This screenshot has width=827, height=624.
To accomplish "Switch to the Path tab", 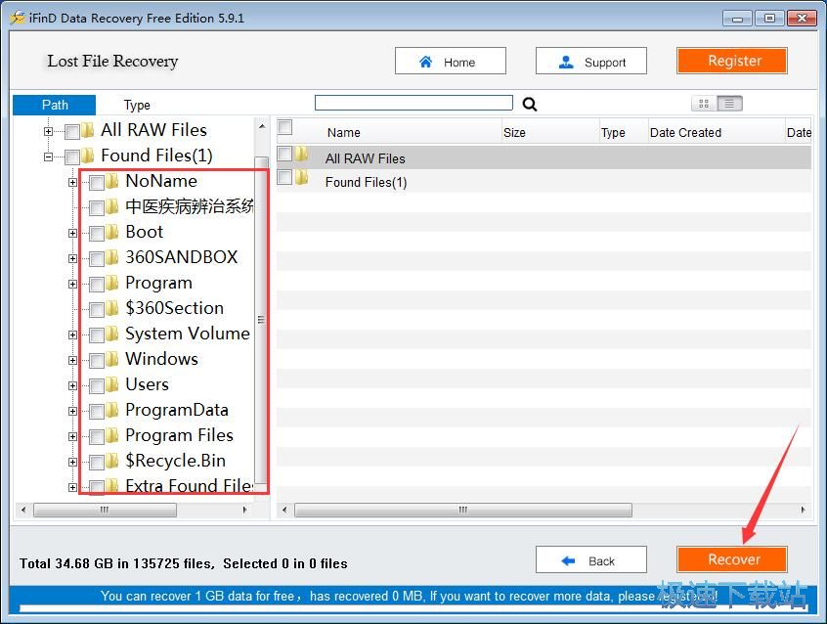I will coord(54,104).
